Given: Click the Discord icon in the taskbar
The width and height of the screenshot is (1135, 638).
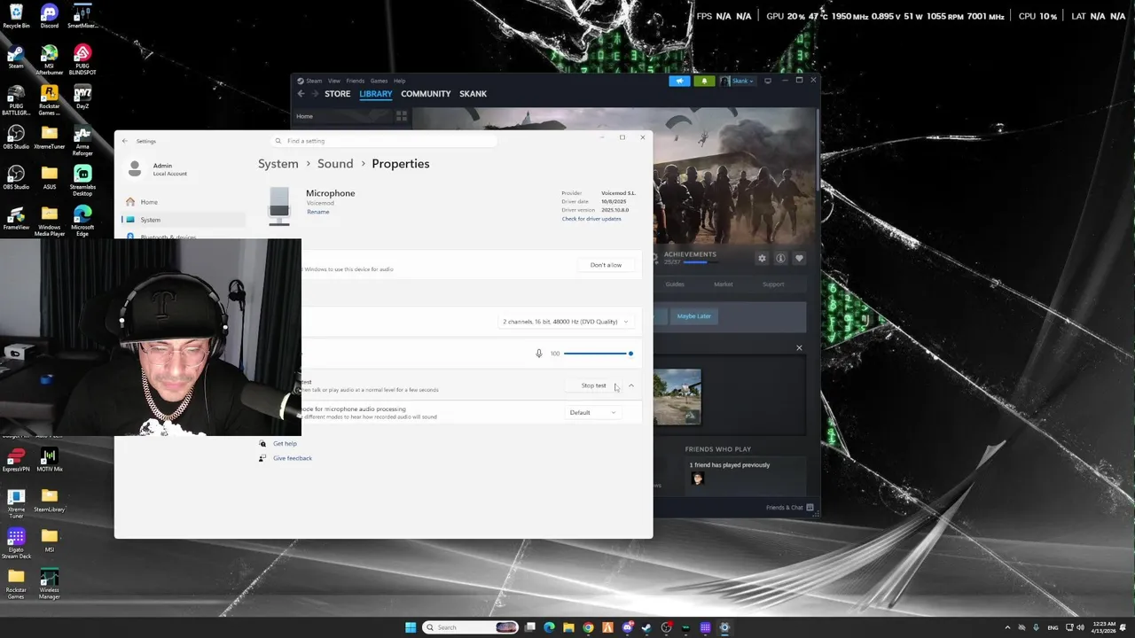Looking at the screenshot, I should [627, 627].
